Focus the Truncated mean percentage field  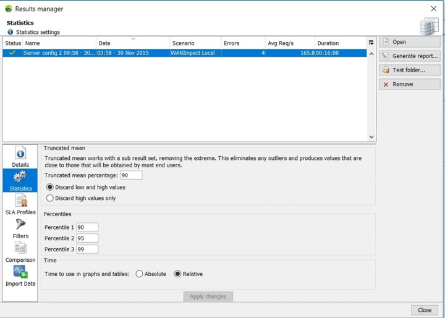coord(131,175)
